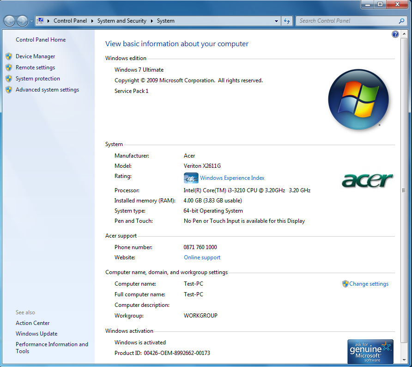
Task: Expand arrow before Control Panel breadcrumb
Action: pos(48,21)
